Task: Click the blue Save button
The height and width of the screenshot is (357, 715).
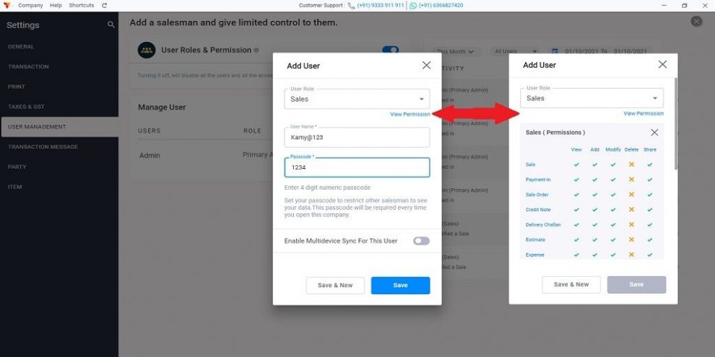Action: 400,285
